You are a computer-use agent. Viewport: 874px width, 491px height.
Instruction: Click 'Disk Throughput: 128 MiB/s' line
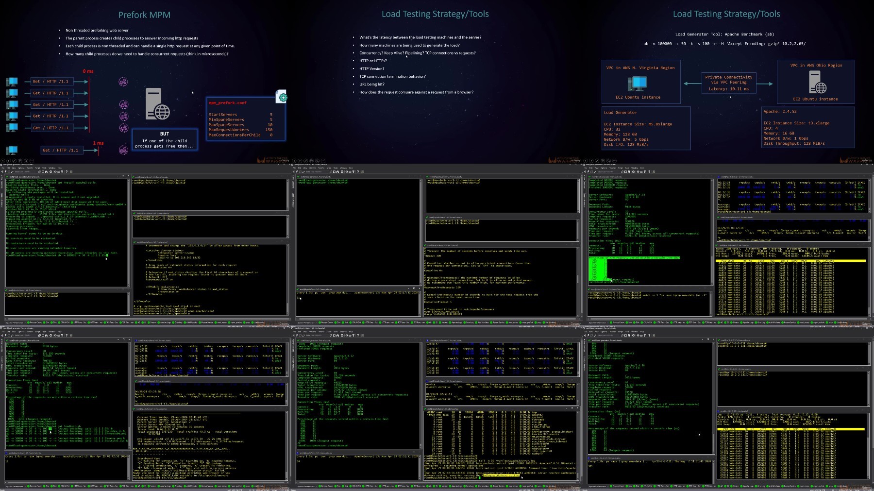click(794, 143)
